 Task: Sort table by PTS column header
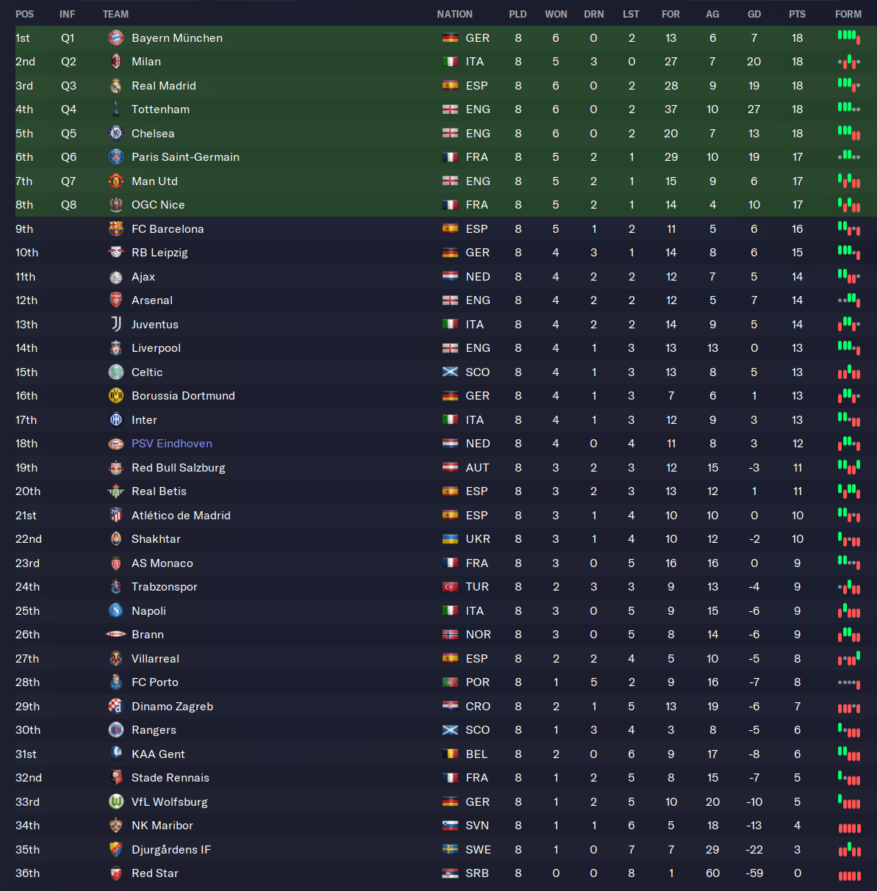coord(797,14)
